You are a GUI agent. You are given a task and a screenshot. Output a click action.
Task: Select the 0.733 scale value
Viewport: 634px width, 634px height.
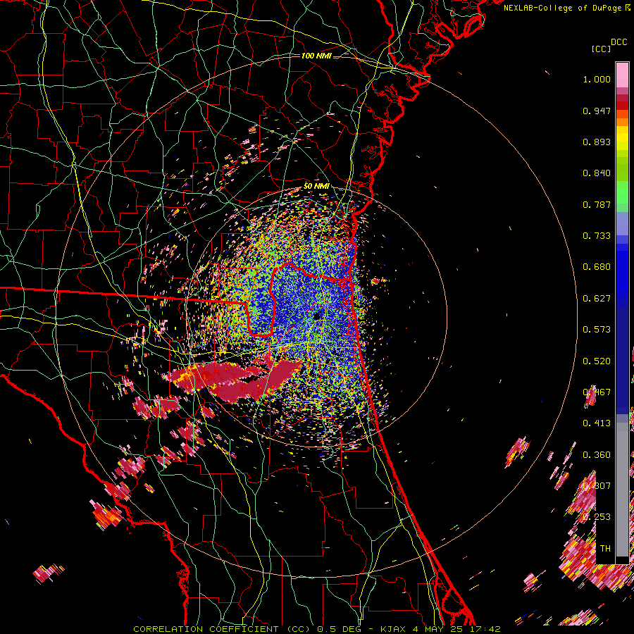pyautogui.click(x=597, y=236)
